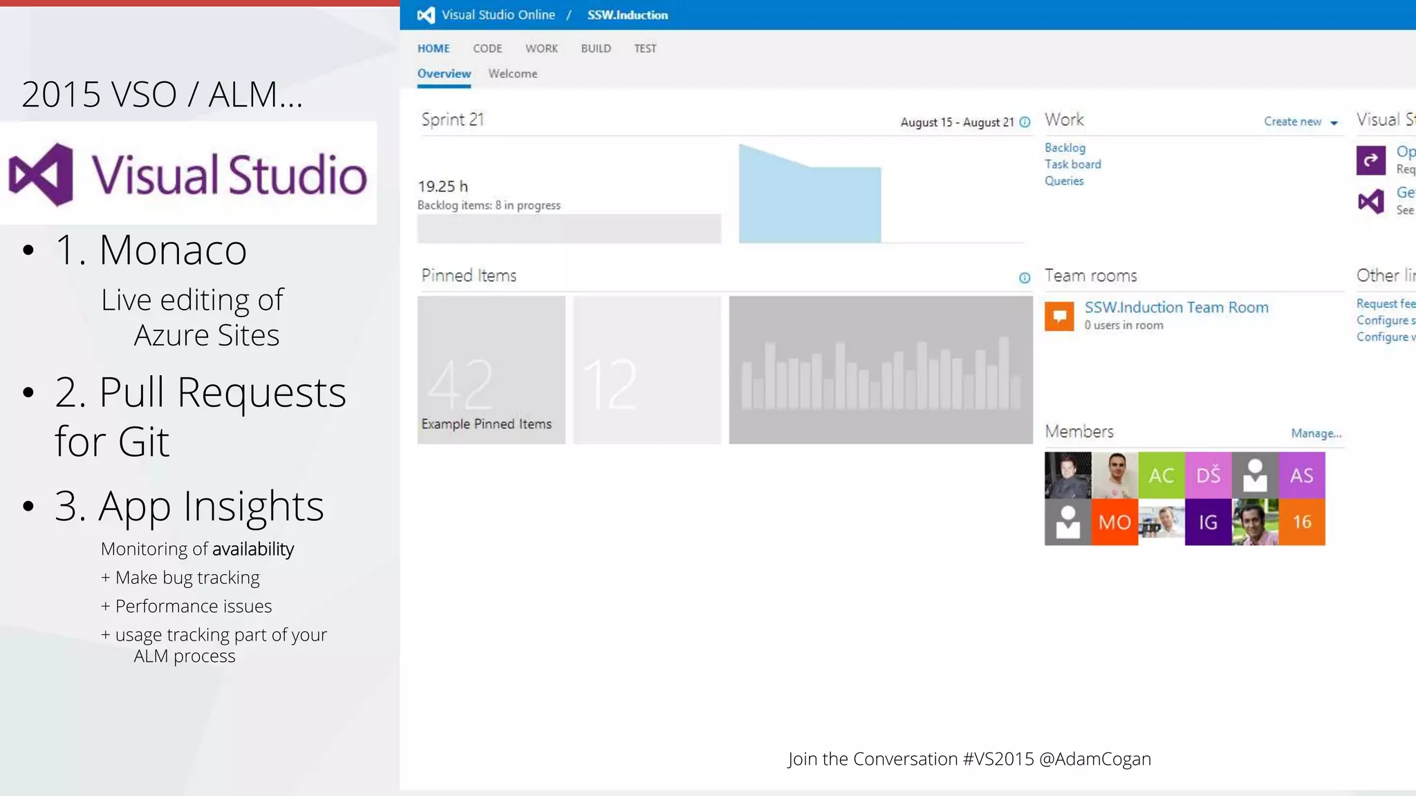Image resolution: width=1416 pixels, height=796 pixels.
Task: Click the sprint date info icon
Action: click(1025, 122)
